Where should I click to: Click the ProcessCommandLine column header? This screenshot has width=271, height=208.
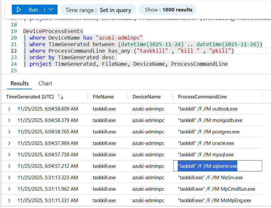click(202, 97)
